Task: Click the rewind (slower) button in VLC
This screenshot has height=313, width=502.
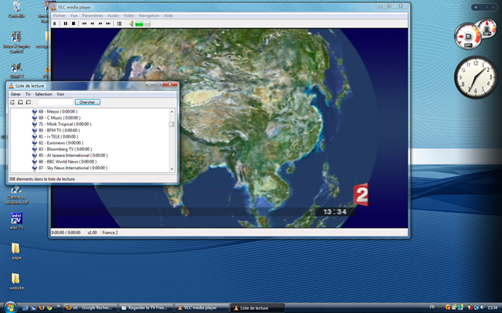Action: point(93,23)
